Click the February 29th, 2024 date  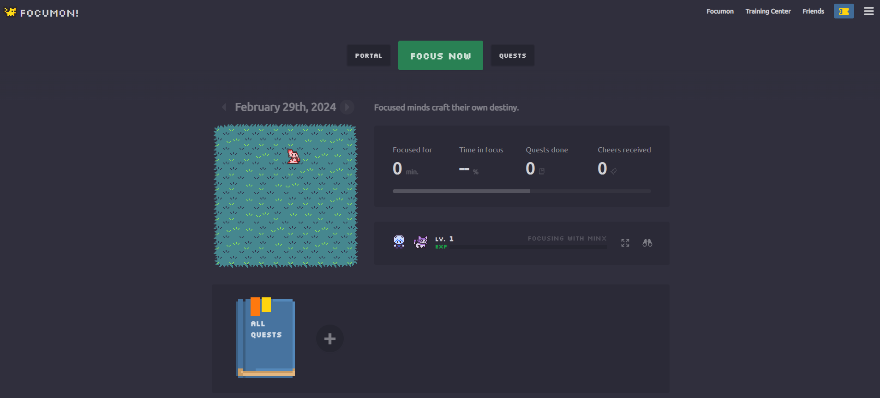[285, 107]
